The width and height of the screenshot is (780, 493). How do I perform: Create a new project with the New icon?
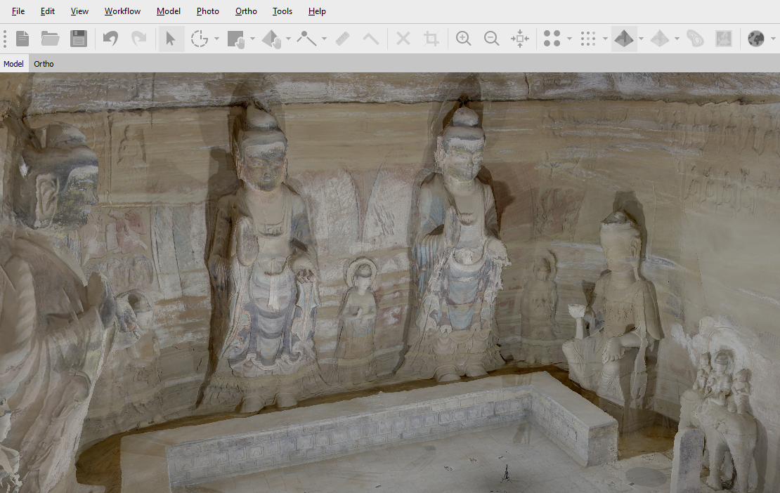22,38
